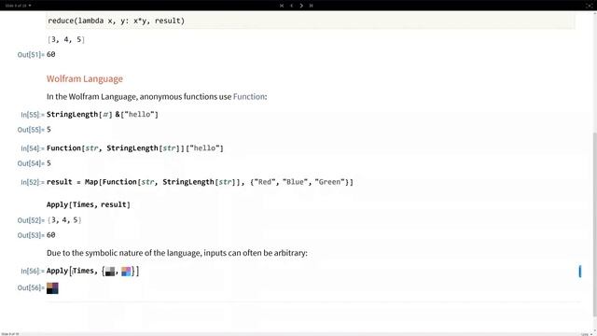Select the colorful image in In[56]
Viewport: 597px width, 336px height.
point(126,272)
